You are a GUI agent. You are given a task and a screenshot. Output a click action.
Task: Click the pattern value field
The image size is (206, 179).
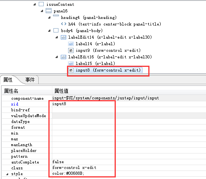(x=129, y=156)
